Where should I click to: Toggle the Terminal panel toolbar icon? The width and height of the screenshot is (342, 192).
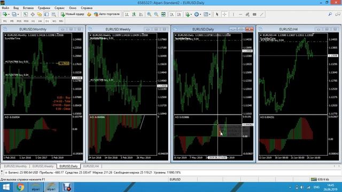[x=46, y=14]
